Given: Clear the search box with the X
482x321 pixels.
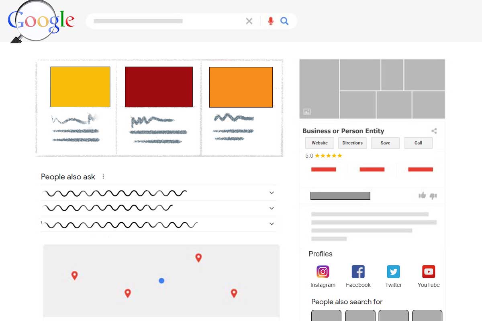Looking at the screenshot, I should [x=249, y=21].
